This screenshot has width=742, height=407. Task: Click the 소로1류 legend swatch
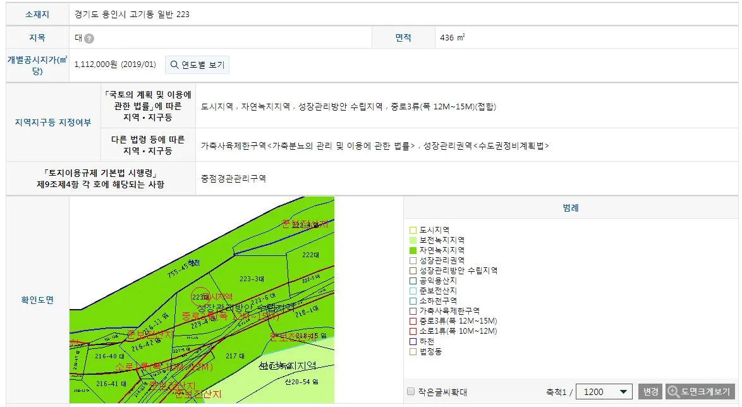[412, 331]
